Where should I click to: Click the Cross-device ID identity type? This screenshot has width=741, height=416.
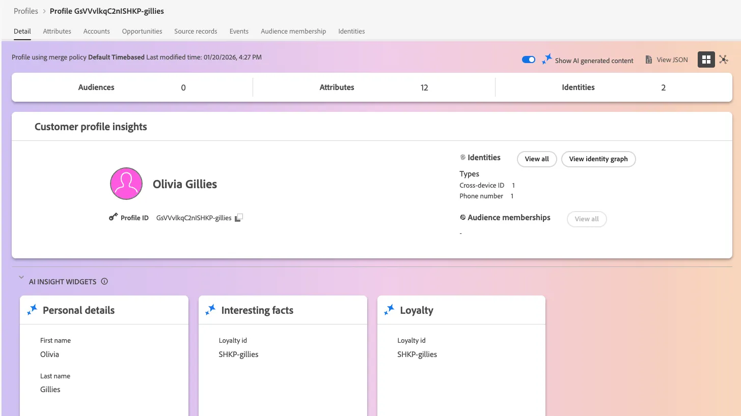[482, 186]
